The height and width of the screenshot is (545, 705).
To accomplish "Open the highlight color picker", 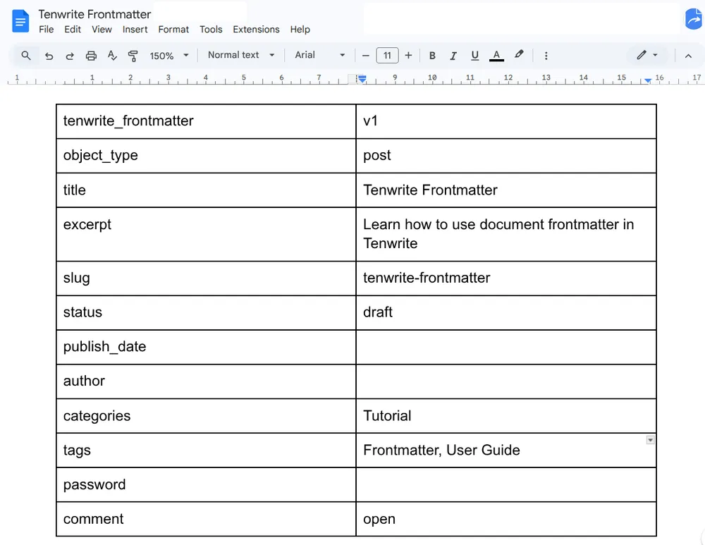I will click(x=519, y=55).
